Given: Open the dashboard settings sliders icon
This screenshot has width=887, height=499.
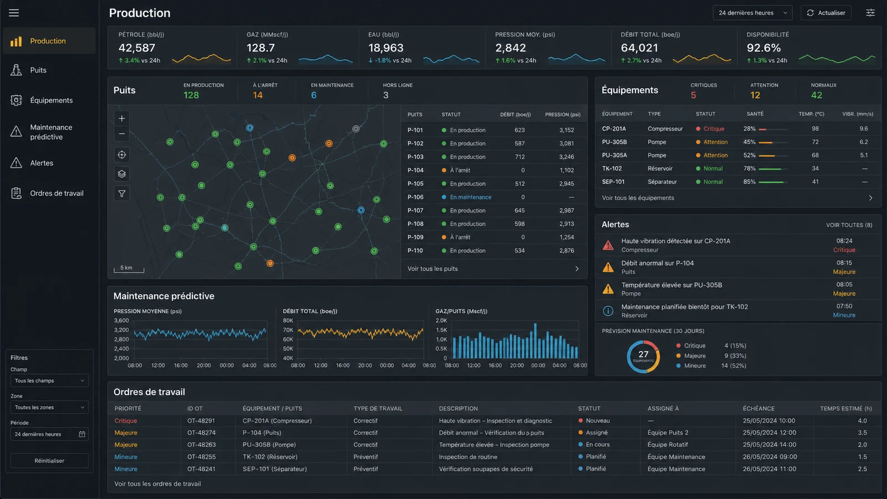Looking at the screenshot, I should 870,13.
